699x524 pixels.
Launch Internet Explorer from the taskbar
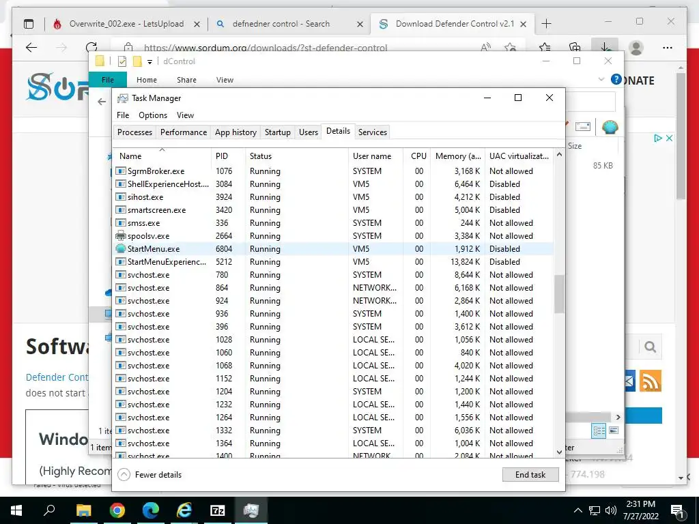tap(184, 510)
